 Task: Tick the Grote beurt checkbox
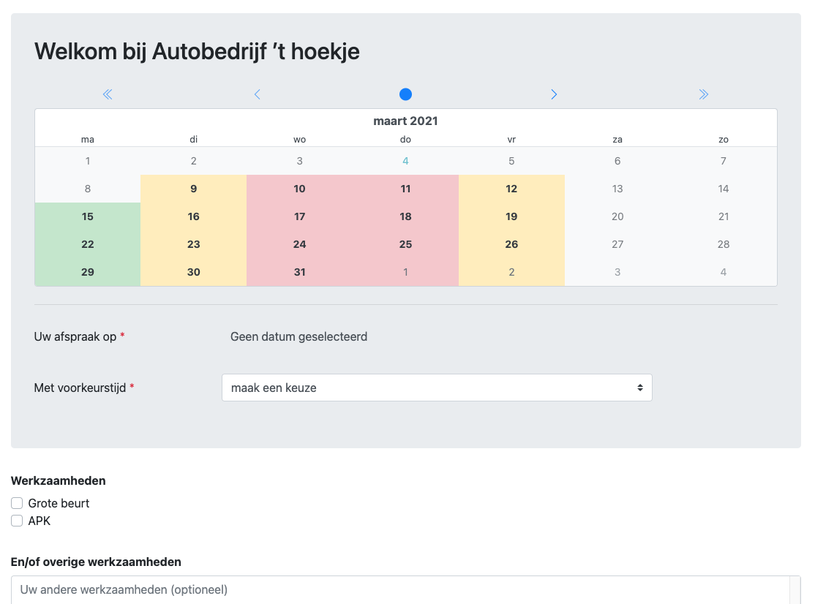(17, 503)
